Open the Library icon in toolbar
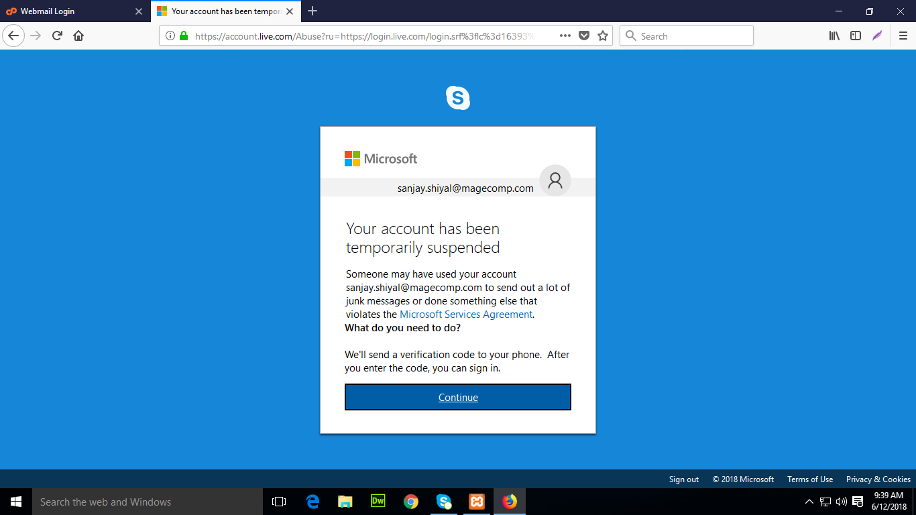Screen dimensions: 916x515 click(x=834, y=36)
